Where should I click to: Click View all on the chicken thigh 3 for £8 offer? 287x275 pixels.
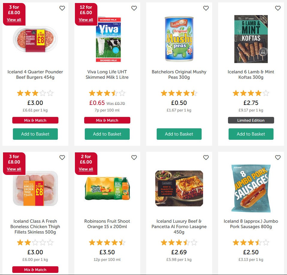14,169
